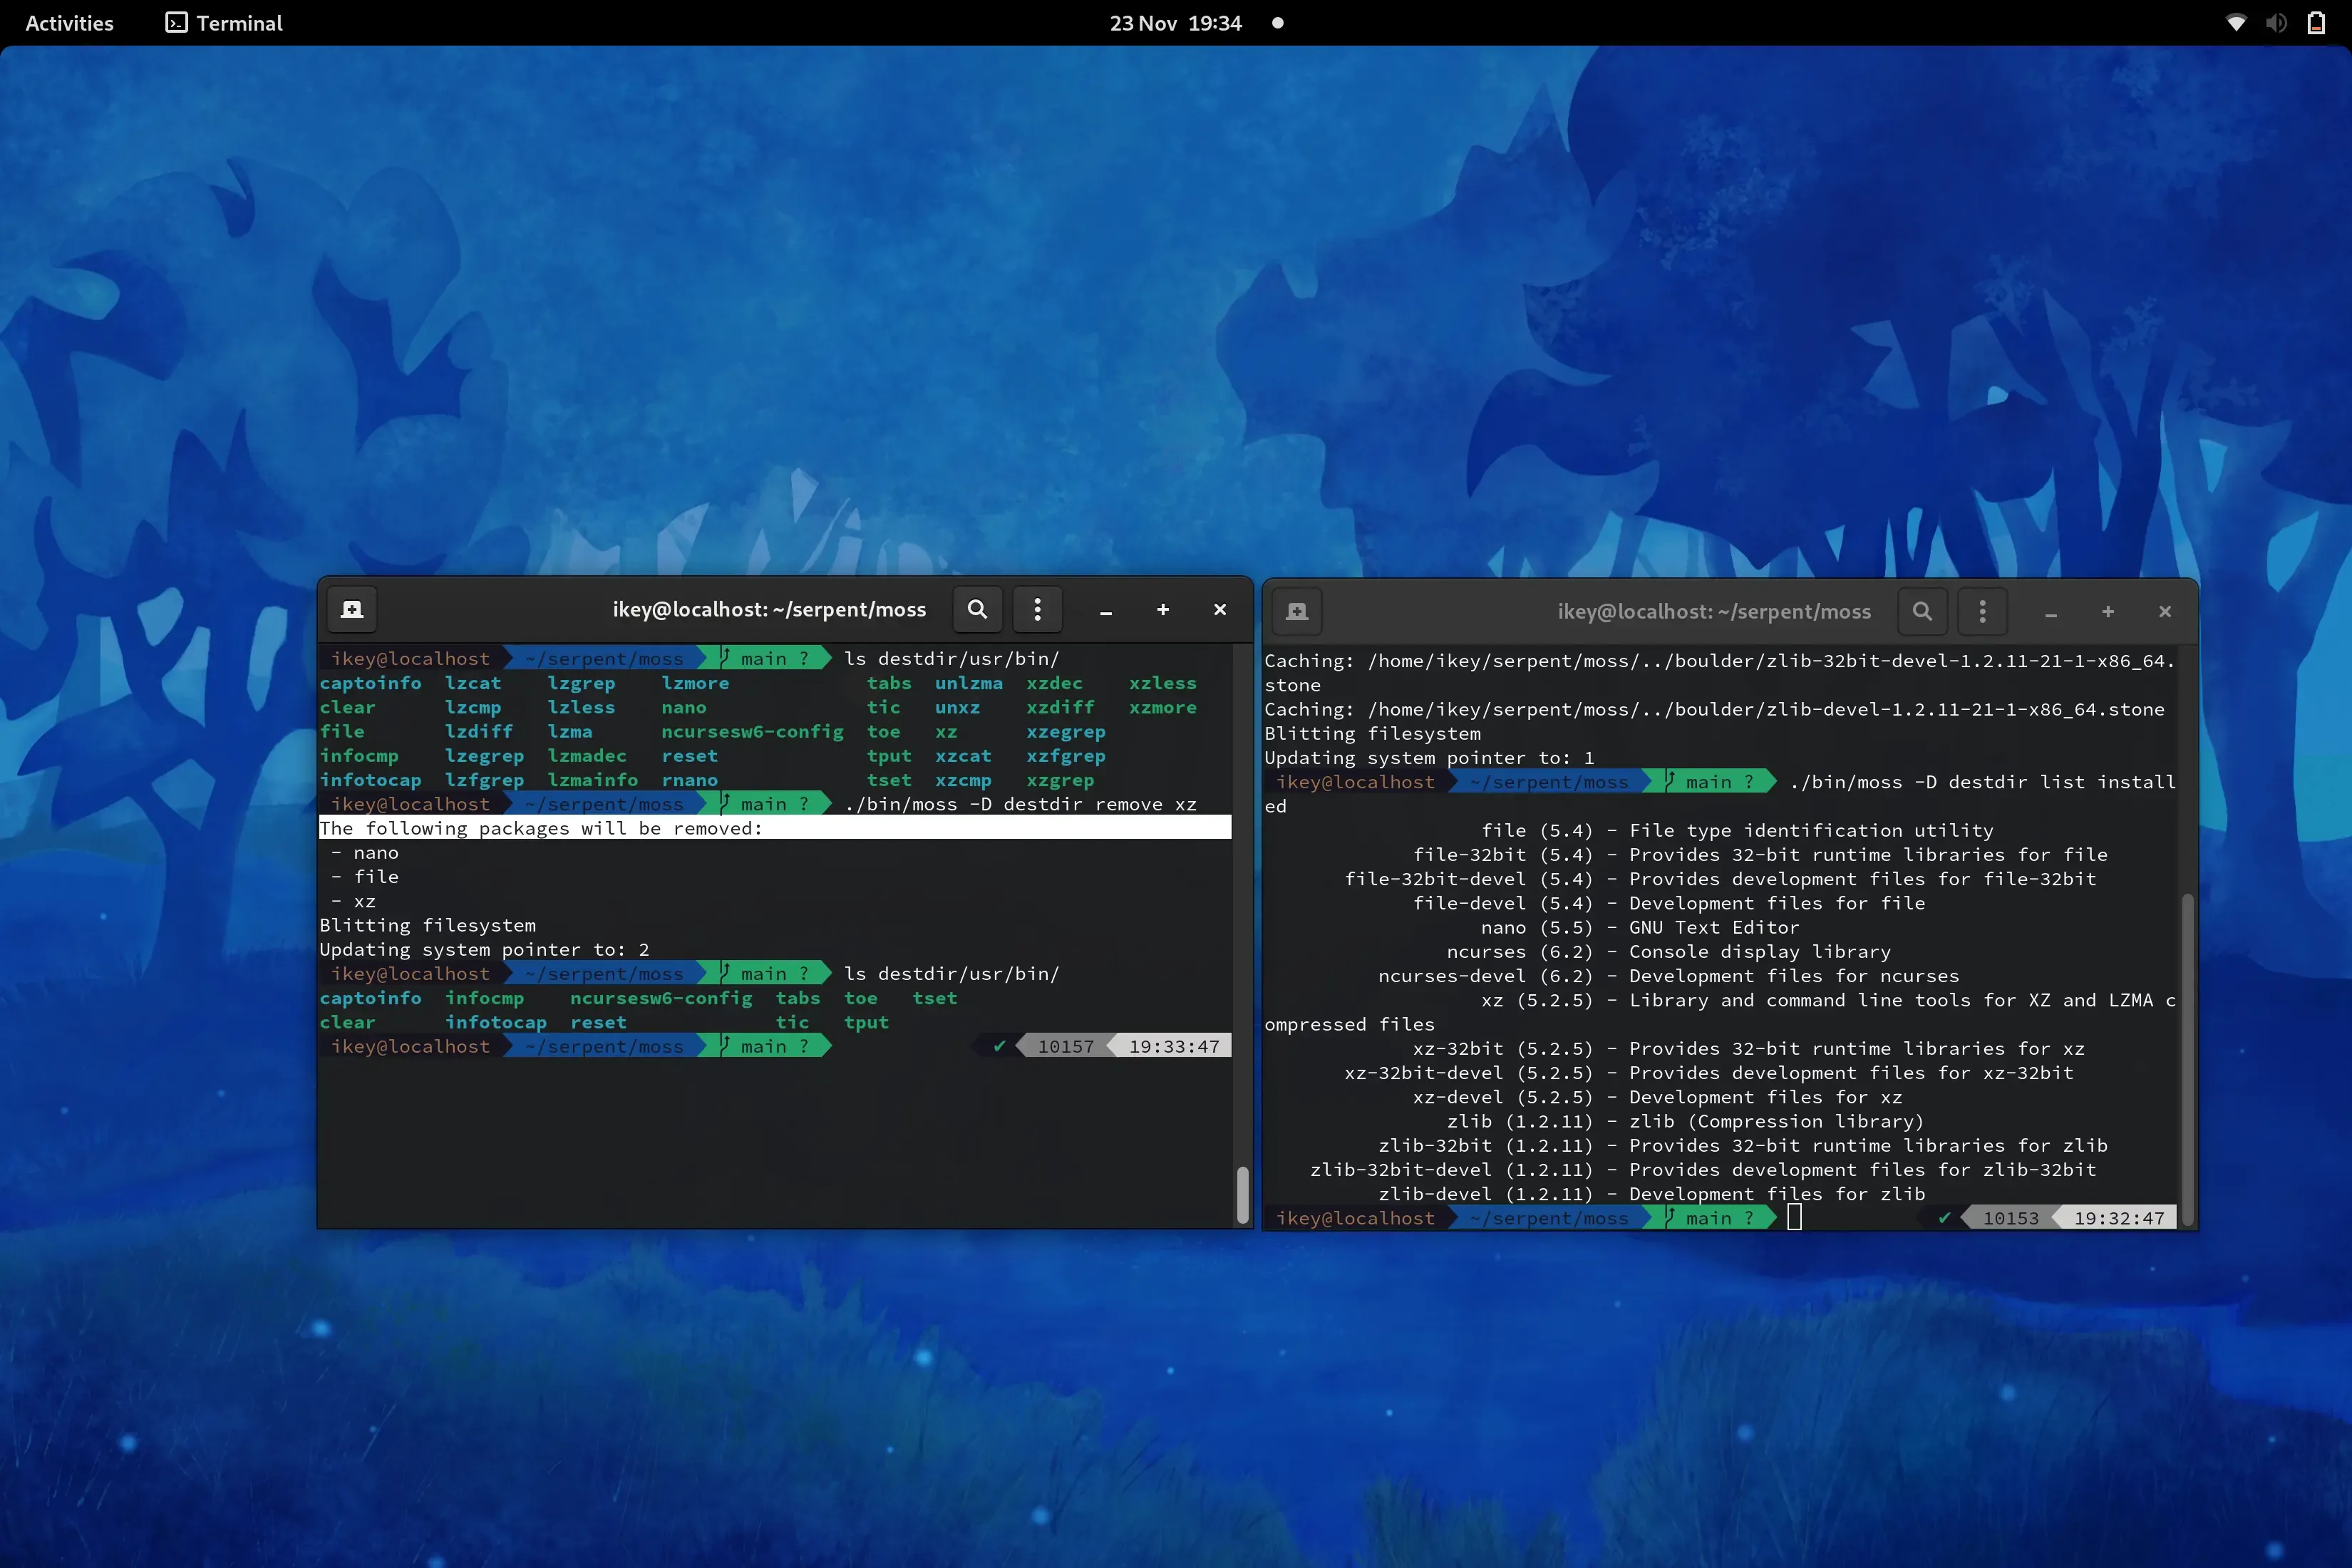Screen dimensions: 2352x1568
Task: Minimize the right terminal window
Action: 2051,612
